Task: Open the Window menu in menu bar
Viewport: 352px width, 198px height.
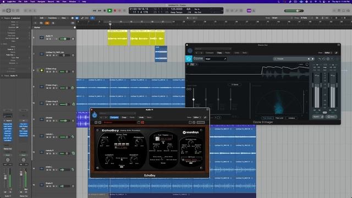Action: tap(72, 2)
